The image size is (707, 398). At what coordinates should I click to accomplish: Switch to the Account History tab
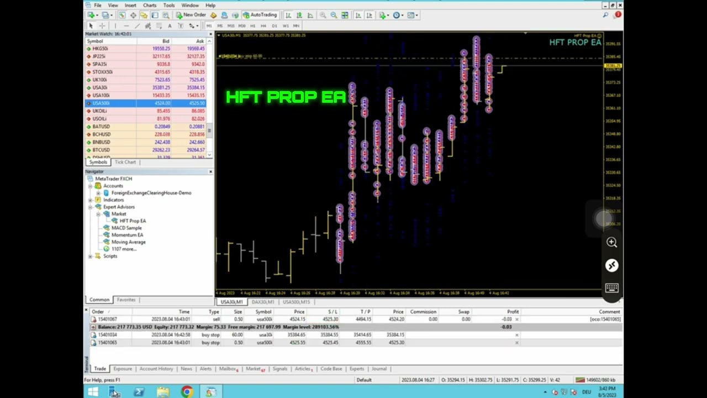[x=156, y=369]
